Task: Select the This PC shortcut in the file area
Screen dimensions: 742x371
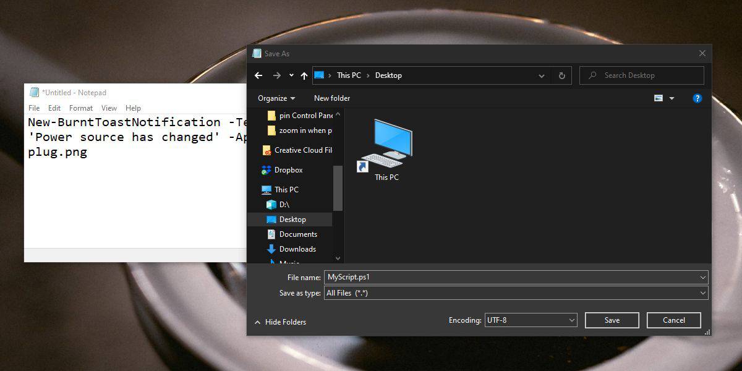Action: pyautogui.click(x=386, y=150)
